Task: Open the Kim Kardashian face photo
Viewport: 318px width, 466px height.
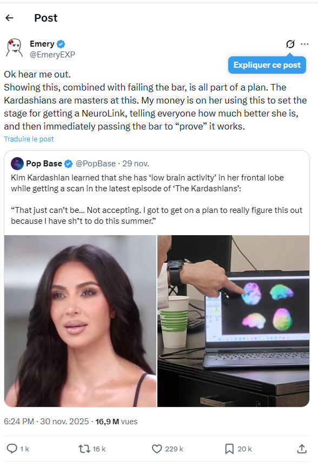Action: point(80,321)
